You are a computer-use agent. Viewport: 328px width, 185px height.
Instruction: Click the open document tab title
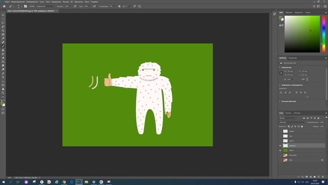point(31,11)
